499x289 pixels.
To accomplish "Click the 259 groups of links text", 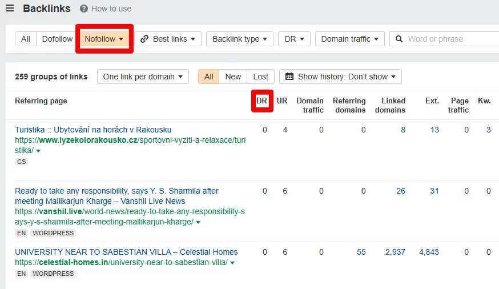I will click(x=51, y=77).
